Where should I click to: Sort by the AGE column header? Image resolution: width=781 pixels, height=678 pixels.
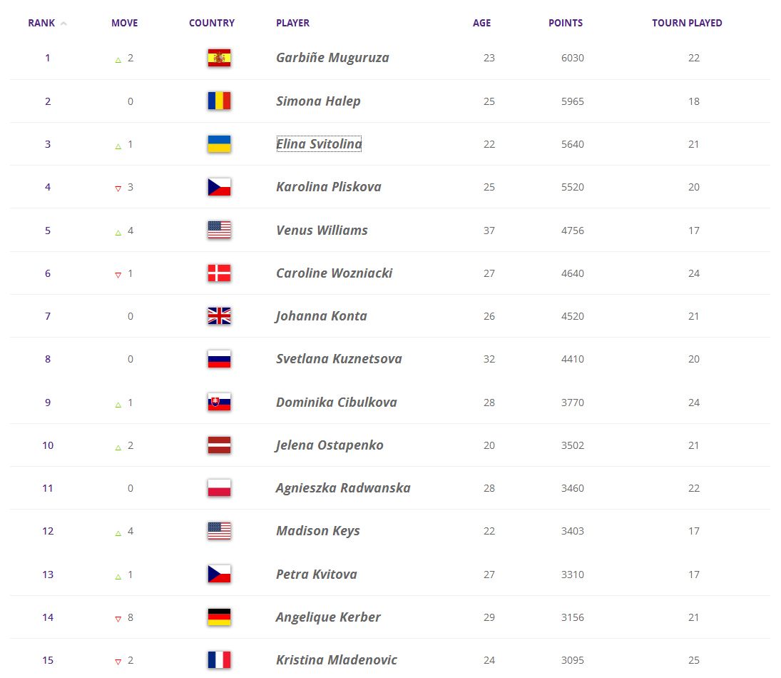pyautogui.click(x=481, y=23)
